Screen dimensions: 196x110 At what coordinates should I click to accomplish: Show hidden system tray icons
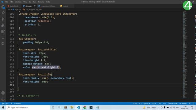[158, 107]
